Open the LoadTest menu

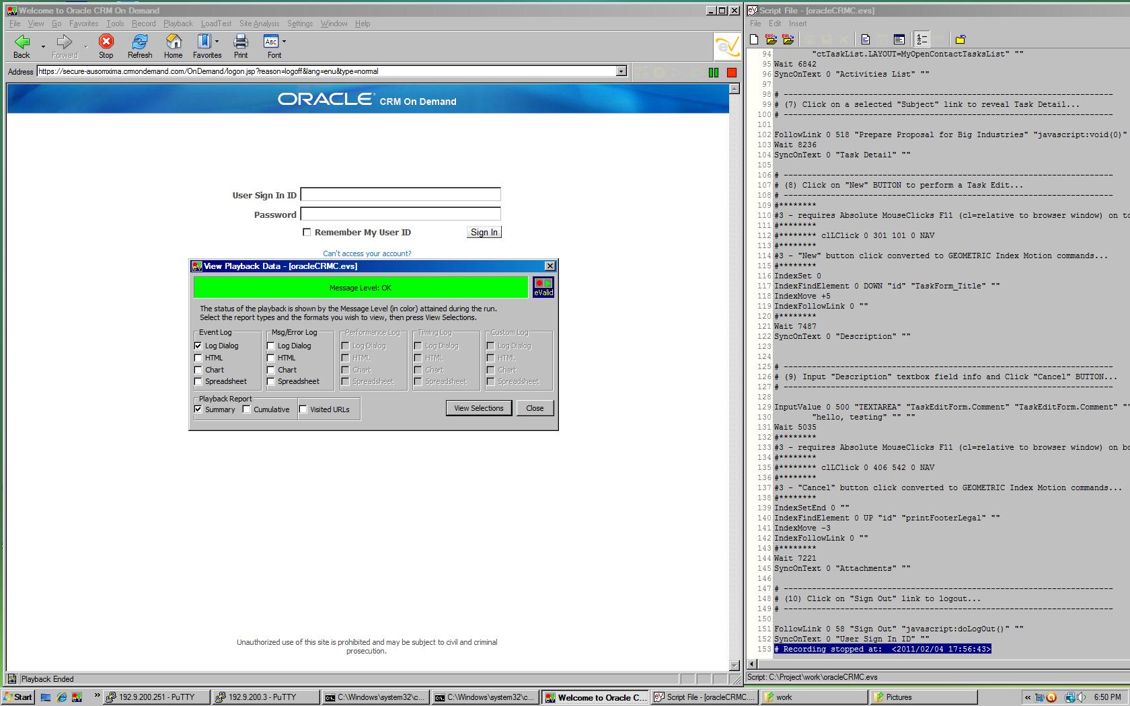216,24
